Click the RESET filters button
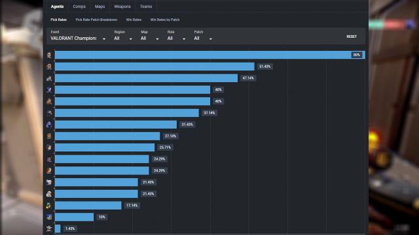This screenshot has height=235, width=419. 352,37
